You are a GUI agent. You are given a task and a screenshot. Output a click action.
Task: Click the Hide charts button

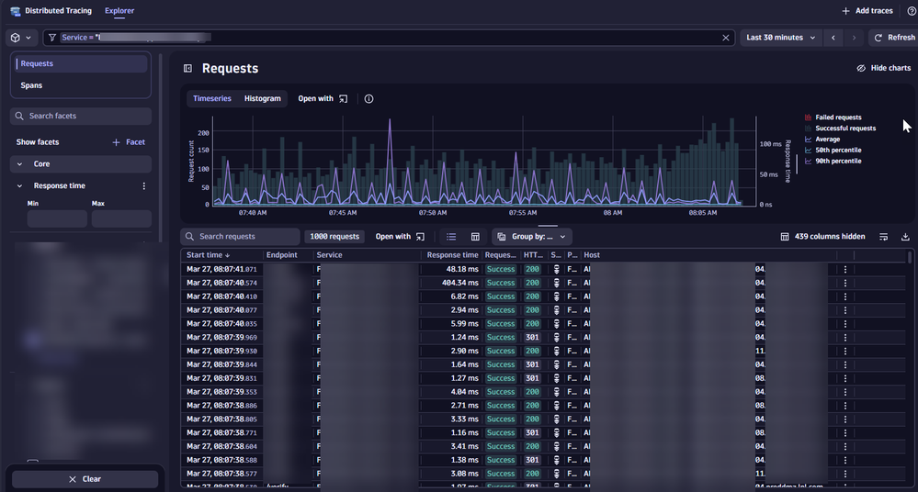[883, 68]
